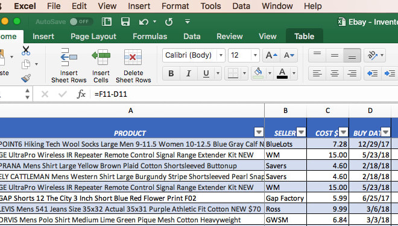
Task: Select the Format Painter brush
Action: (26, 78)
